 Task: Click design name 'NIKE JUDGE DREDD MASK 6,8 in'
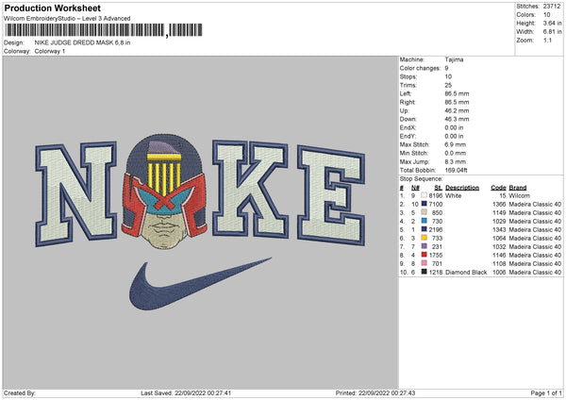[x=82, y=42]
